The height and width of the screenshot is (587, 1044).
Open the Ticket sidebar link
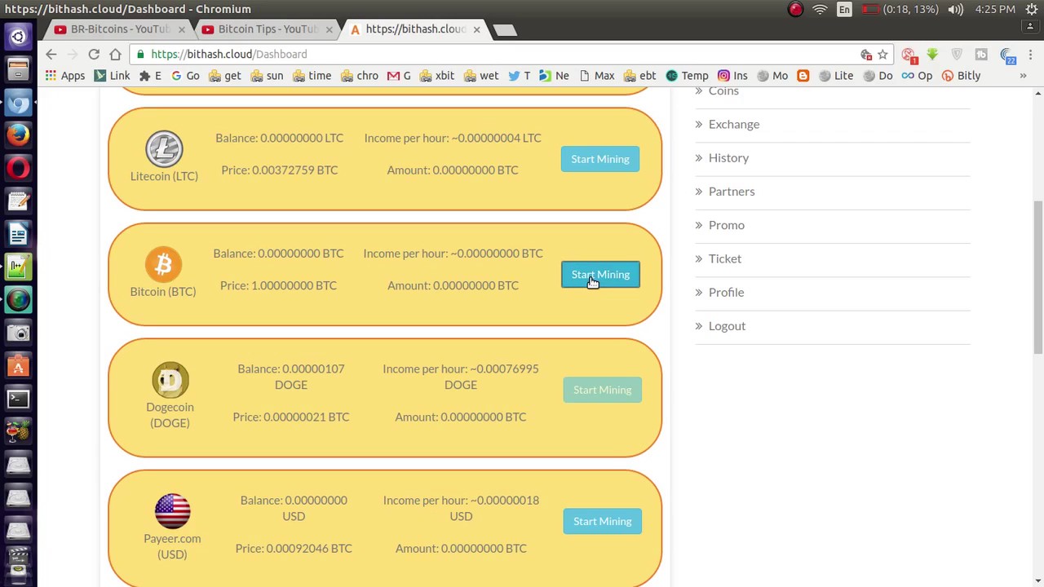pos(725,258)
